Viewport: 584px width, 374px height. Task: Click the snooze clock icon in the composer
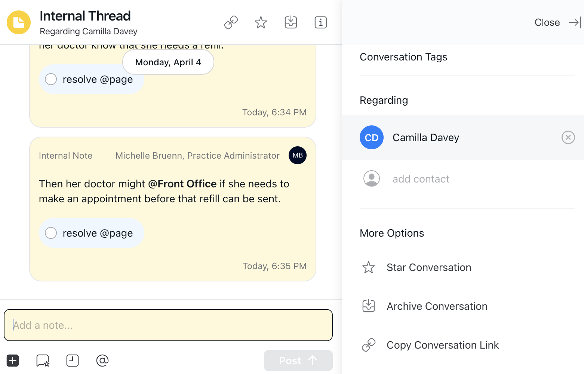click(72, 361)
